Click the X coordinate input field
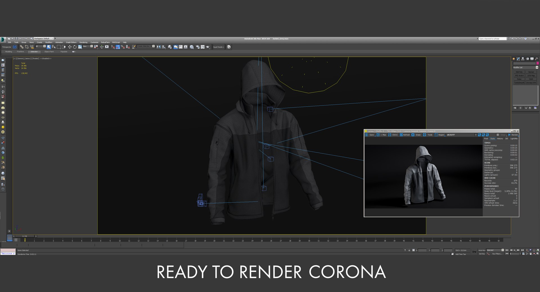 [x=422, y=250]
